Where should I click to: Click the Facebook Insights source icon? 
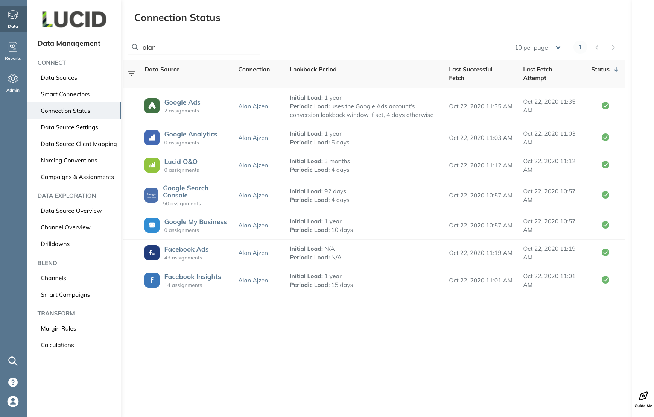point(152,280)
